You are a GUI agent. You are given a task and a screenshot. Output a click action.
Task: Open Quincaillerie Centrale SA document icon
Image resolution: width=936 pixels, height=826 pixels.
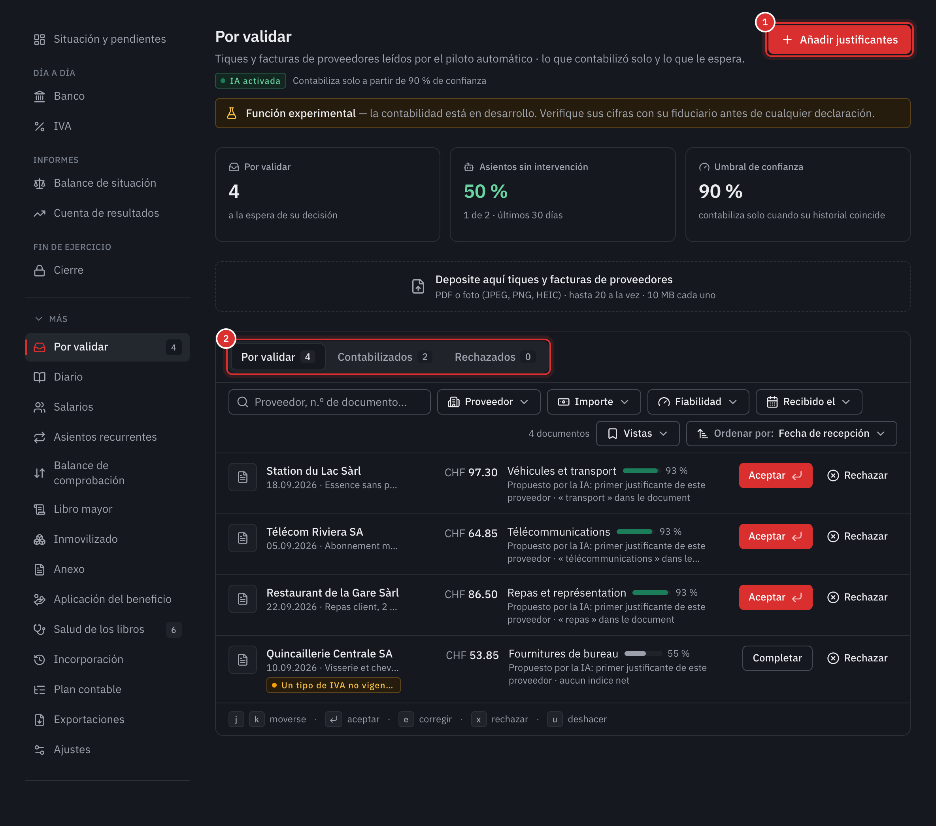click(x=243, y=659)
